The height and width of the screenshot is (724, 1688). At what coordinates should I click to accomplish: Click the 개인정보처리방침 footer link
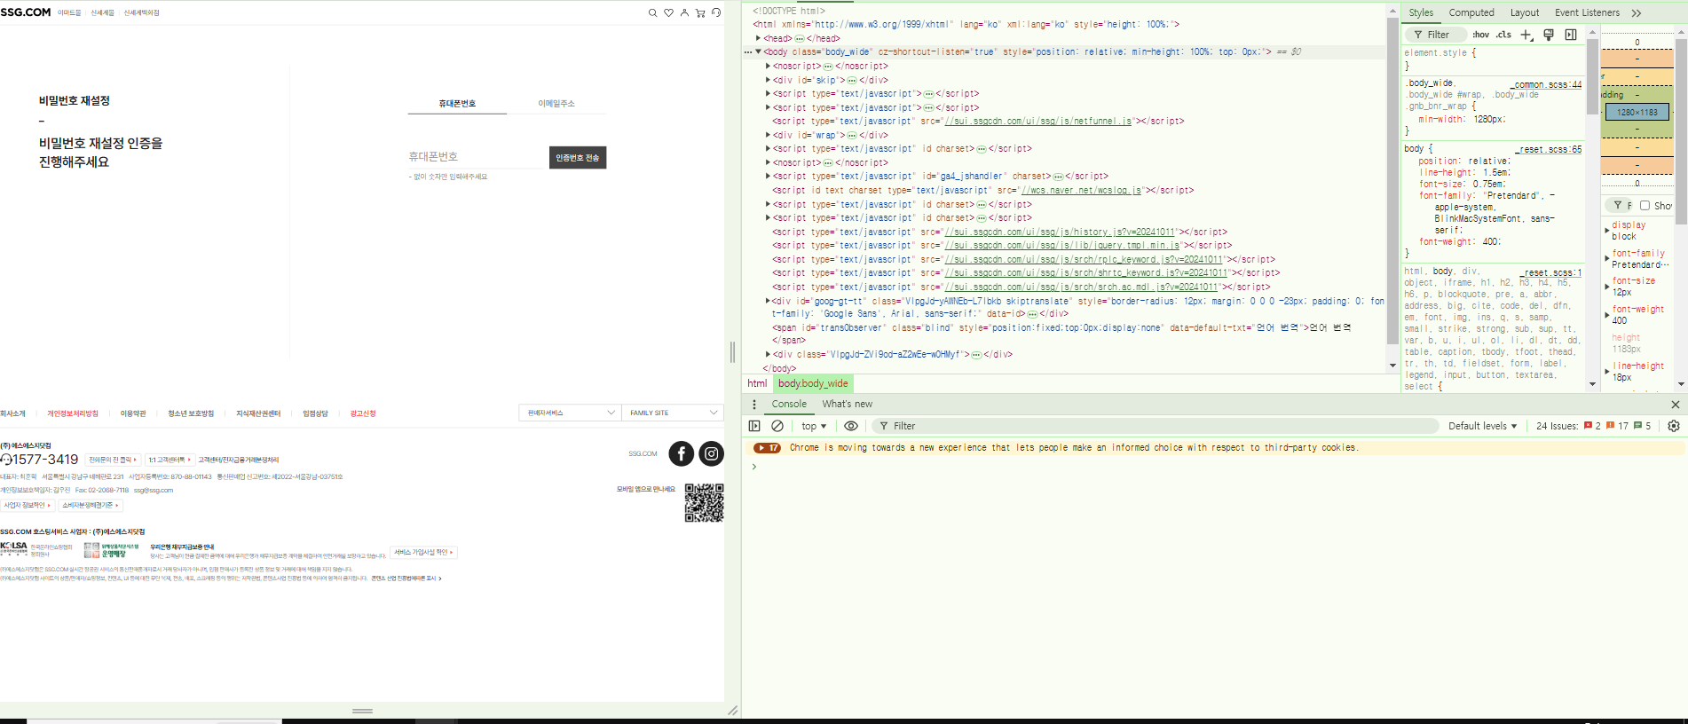click(73, 413)
